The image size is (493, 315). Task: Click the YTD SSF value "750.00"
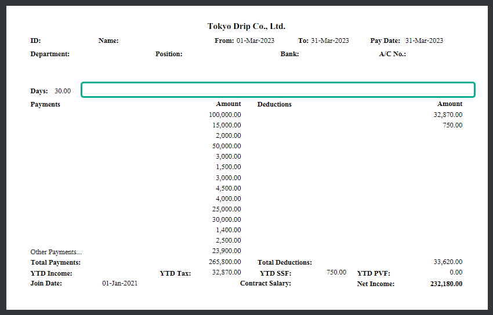click(336, 272)
